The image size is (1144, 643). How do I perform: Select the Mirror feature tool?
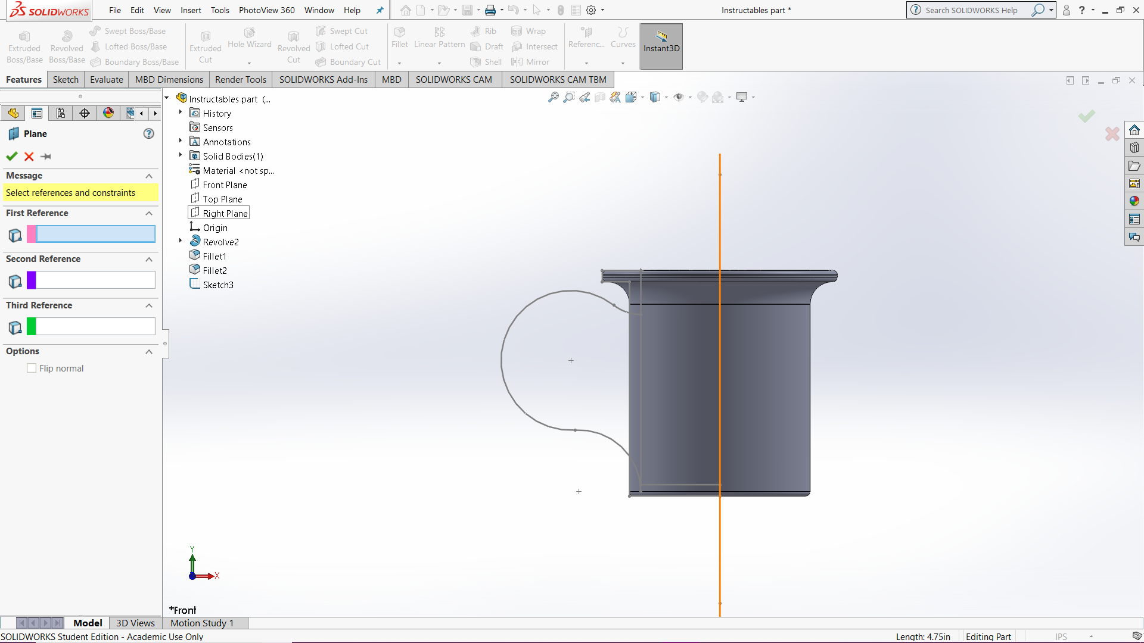[531, 61]
